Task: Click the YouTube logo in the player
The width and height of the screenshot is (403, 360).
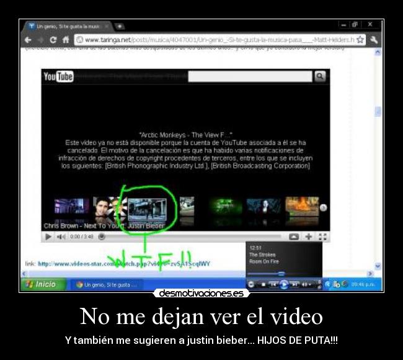Action: click(59, 76)
